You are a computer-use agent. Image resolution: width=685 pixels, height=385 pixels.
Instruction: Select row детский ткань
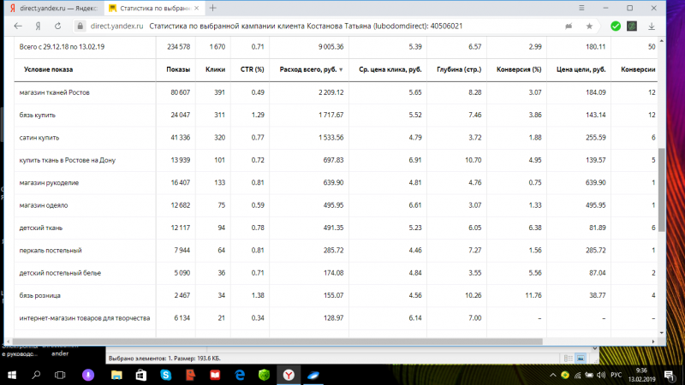pos(337,228)
